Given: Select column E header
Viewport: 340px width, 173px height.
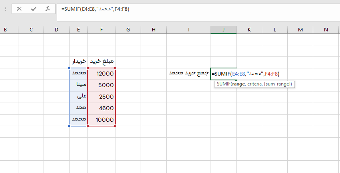Looking at the screenshot, I should click(x=78, y=29).
